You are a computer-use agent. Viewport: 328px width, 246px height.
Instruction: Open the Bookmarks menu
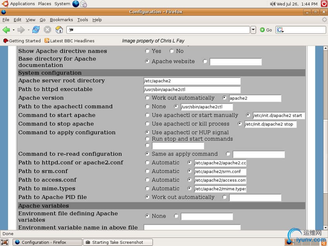tap(61, 20)
